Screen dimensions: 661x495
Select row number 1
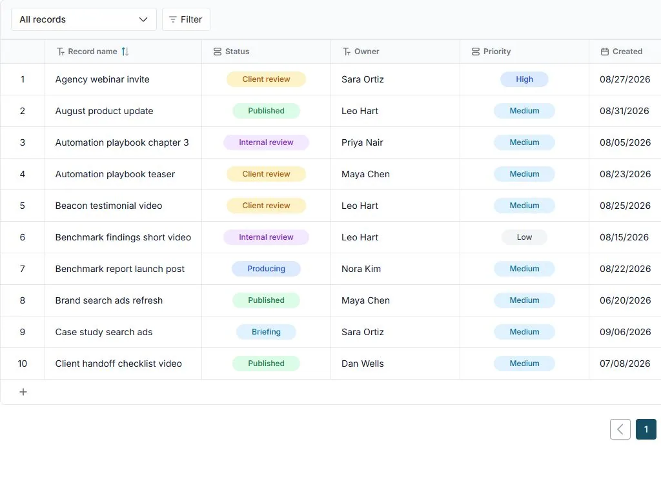[x=23, y=79]
